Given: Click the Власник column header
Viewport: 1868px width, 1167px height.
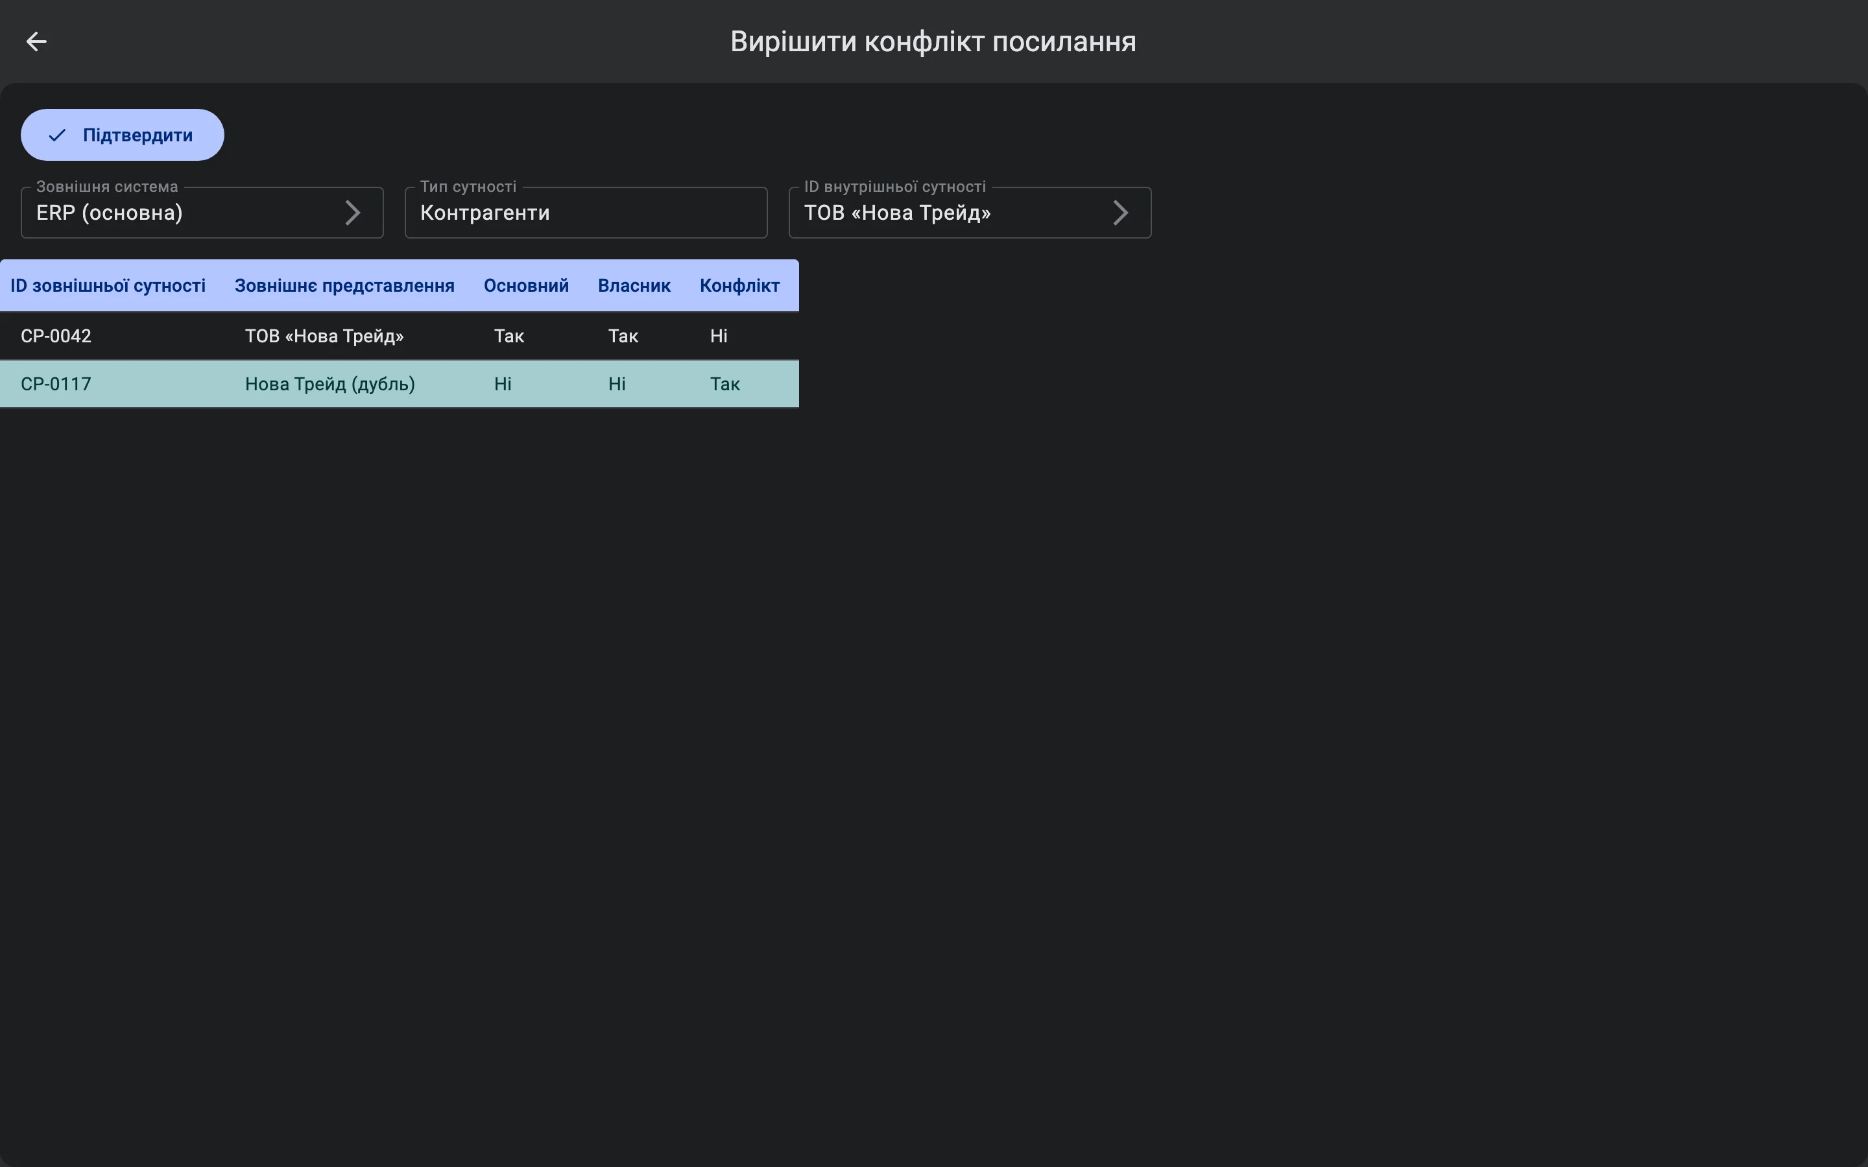Looking at the screenshot, I should click(634, 285).
